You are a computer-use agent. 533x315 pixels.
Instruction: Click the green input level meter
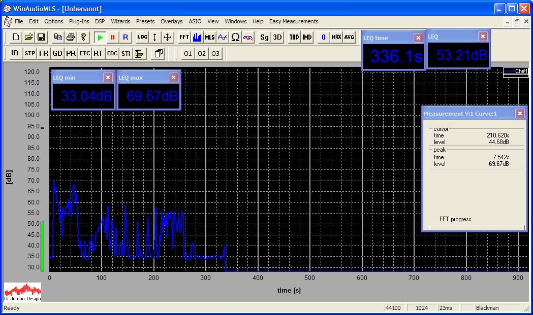click(43, 246)
